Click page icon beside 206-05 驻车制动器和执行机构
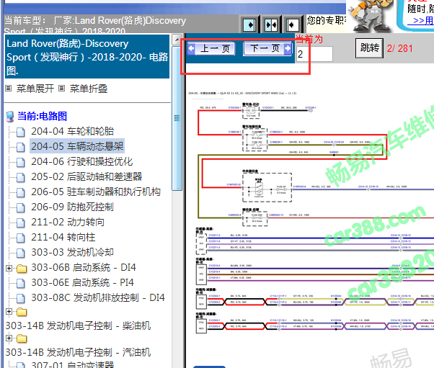 pyautogui.click(x=20, y=192)
